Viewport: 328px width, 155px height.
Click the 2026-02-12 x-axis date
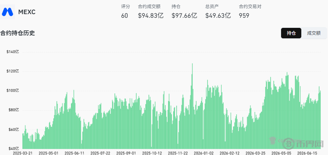230,153
